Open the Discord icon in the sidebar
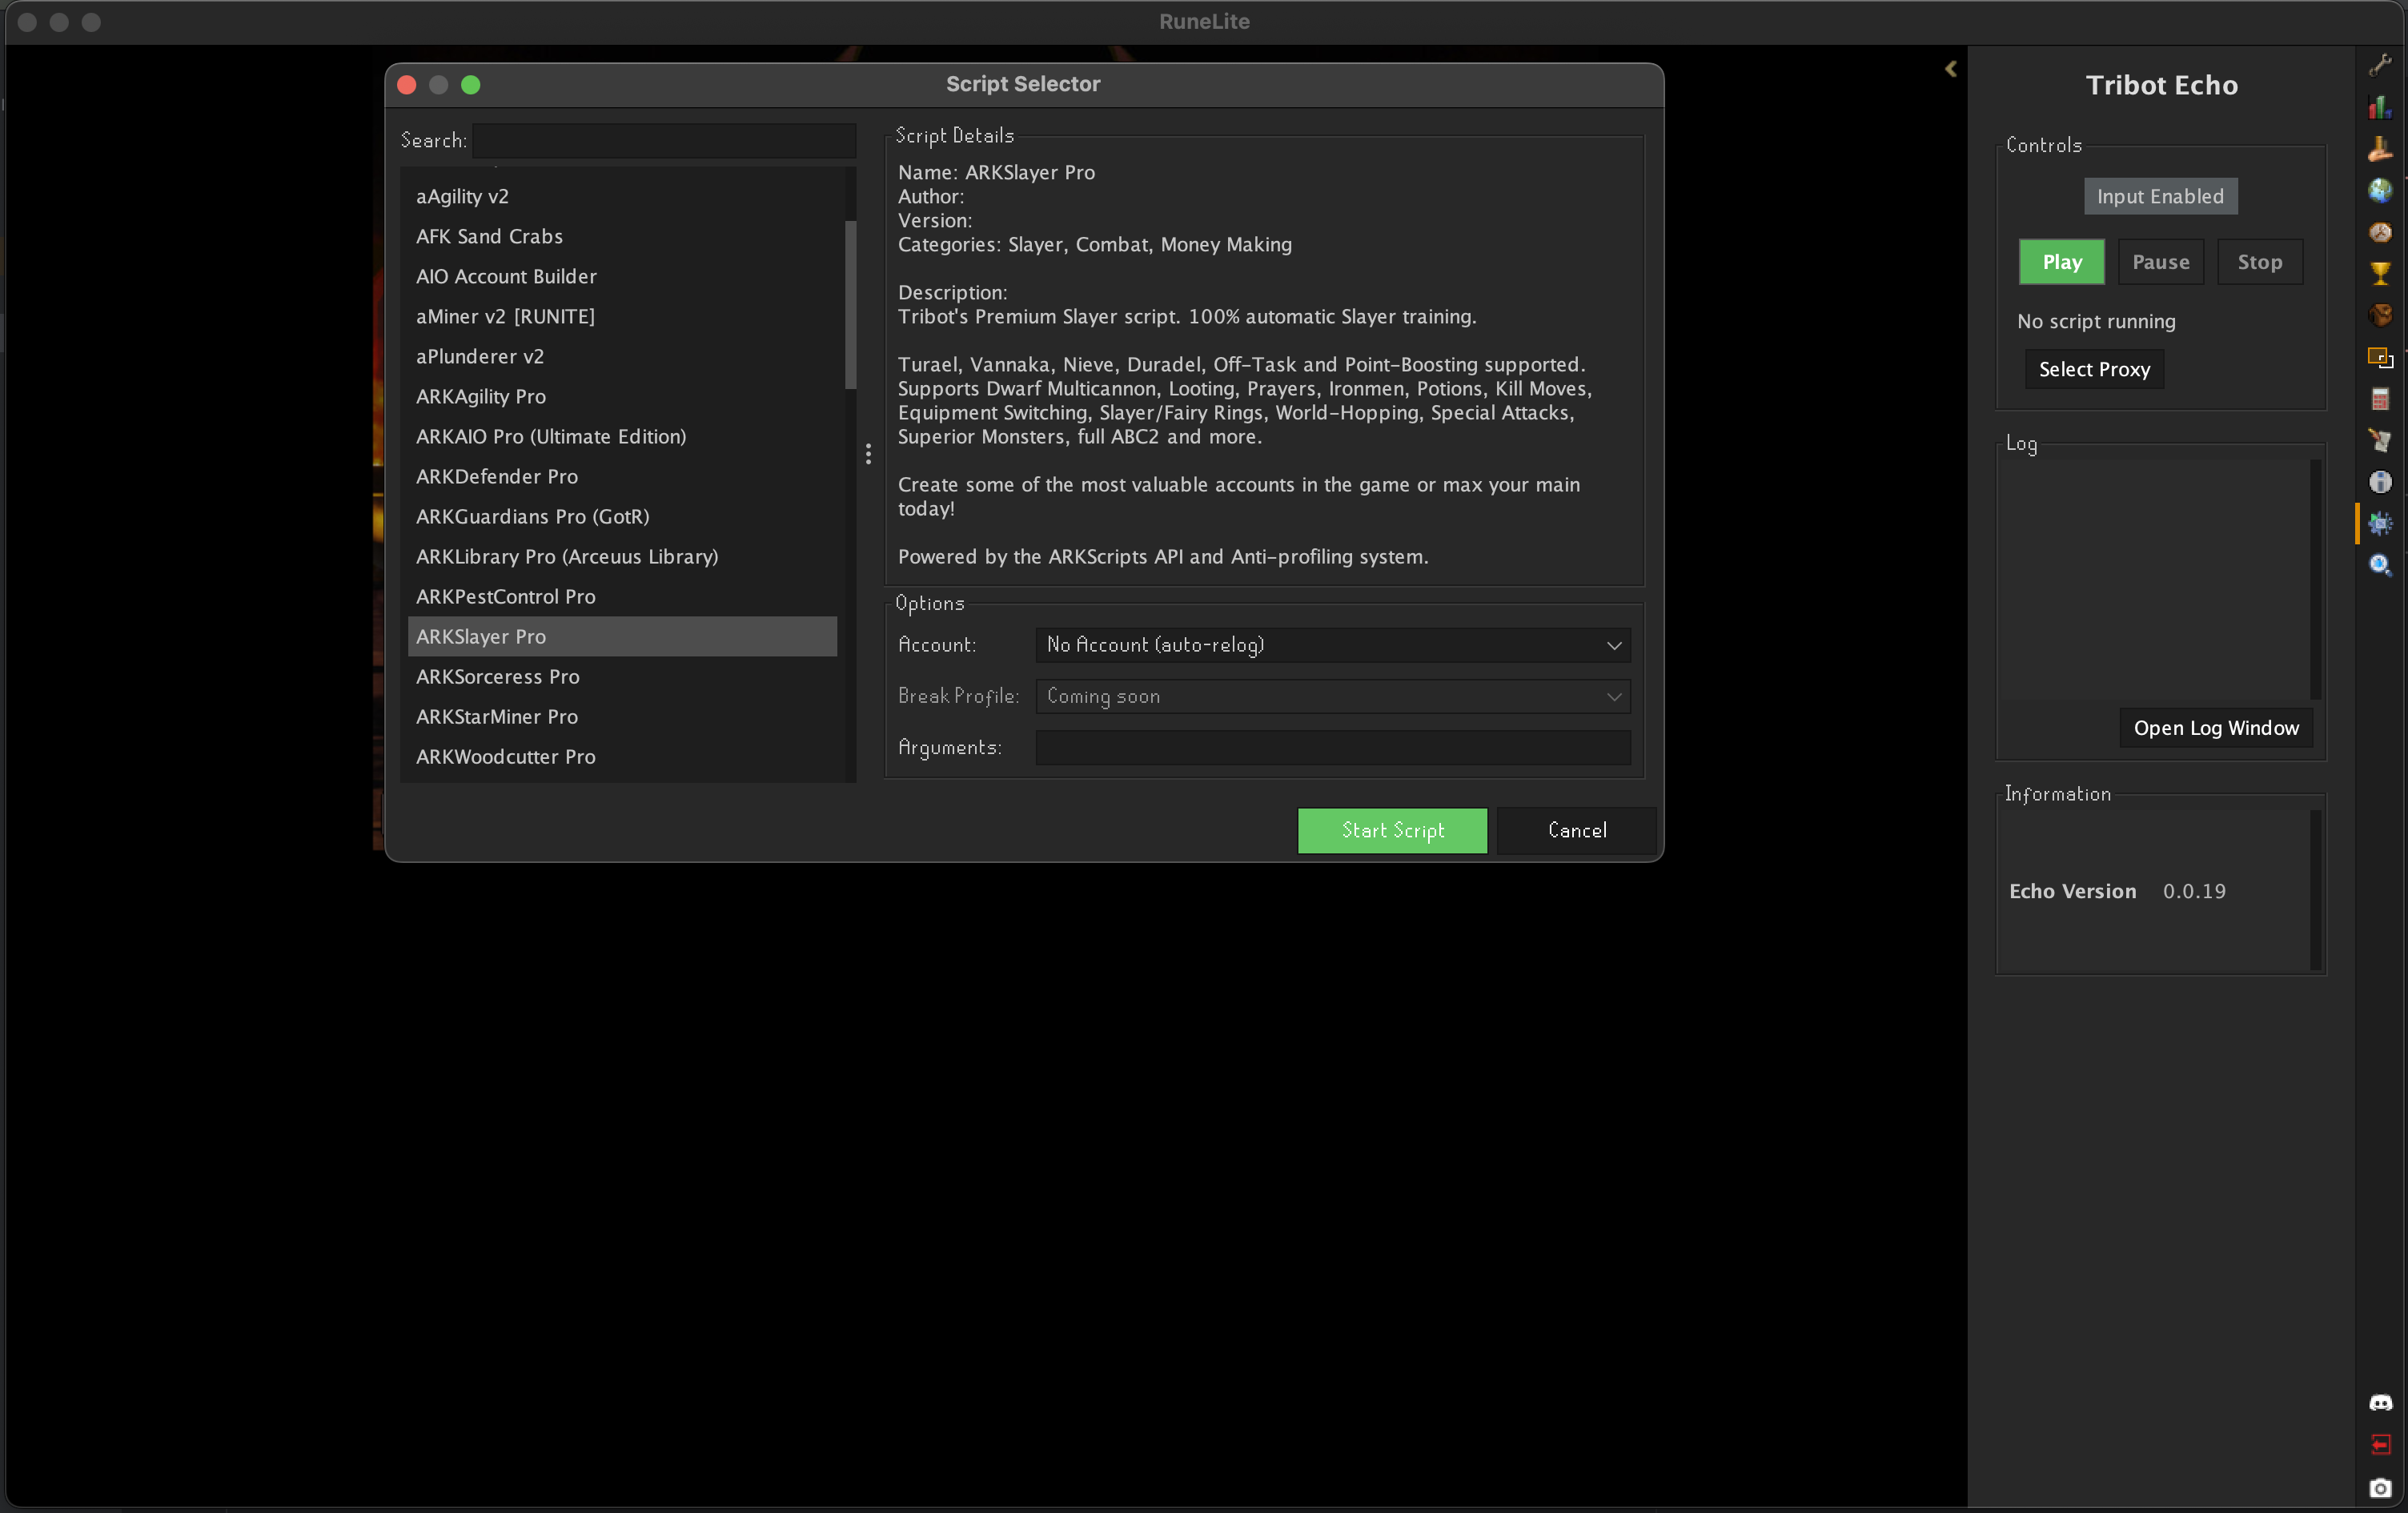 click(x=2381, y=1402)
